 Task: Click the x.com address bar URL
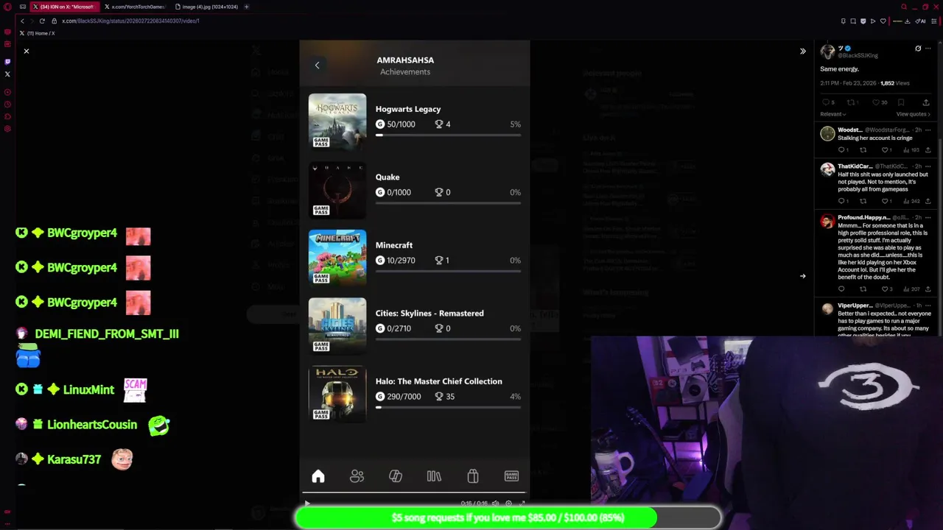click(130, 21)
